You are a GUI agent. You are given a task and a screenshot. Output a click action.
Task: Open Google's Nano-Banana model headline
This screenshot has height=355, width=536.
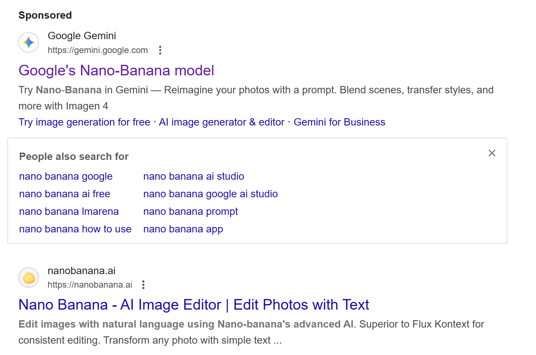click(116, 70)
